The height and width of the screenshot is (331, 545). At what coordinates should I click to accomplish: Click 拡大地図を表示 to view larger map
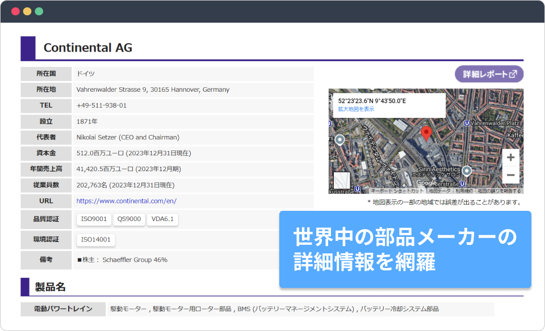click(356, 109)
